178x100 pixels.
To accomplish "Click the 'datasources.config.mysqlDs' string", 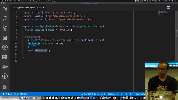I will point(58,40).
